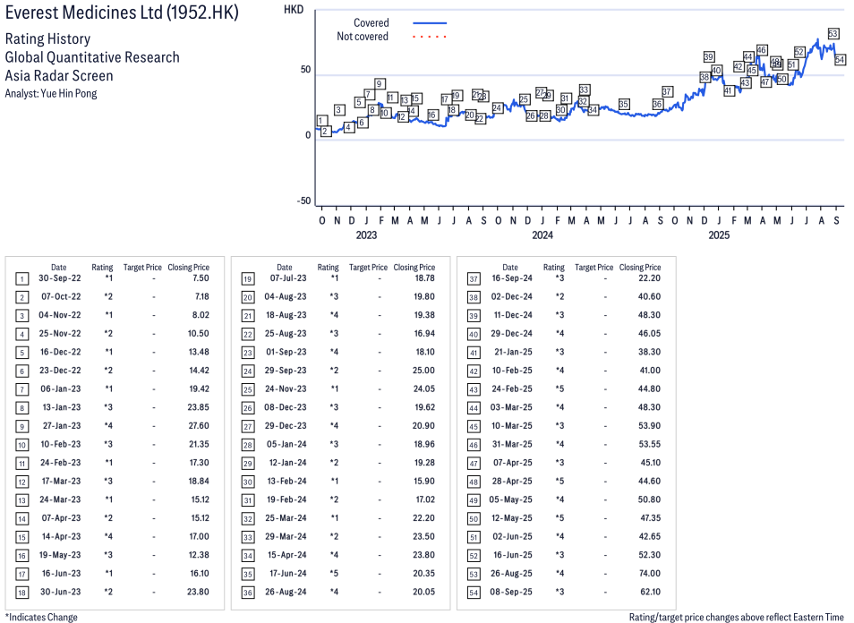Image resolution: width=854 pixels, height=623 pixels.
Task: Click closing price 40.60 in third table
Action: tap(649, 297)
